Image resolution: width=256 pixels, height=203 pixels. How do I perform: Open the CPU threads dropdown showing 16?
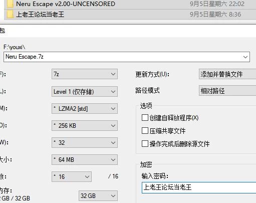72,176
